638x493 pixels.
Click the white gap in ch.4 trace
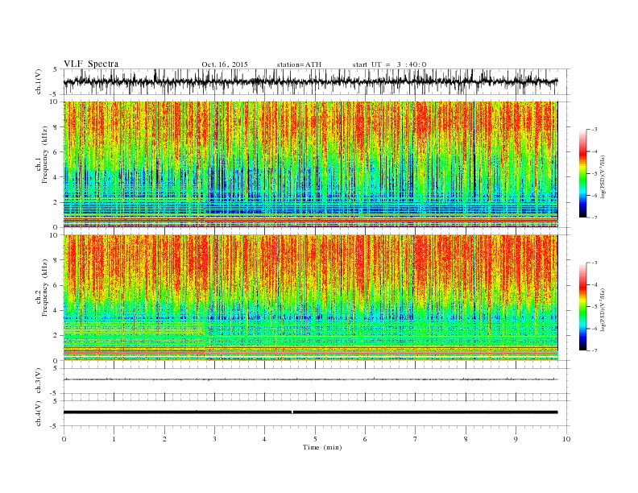pos(292,412)
